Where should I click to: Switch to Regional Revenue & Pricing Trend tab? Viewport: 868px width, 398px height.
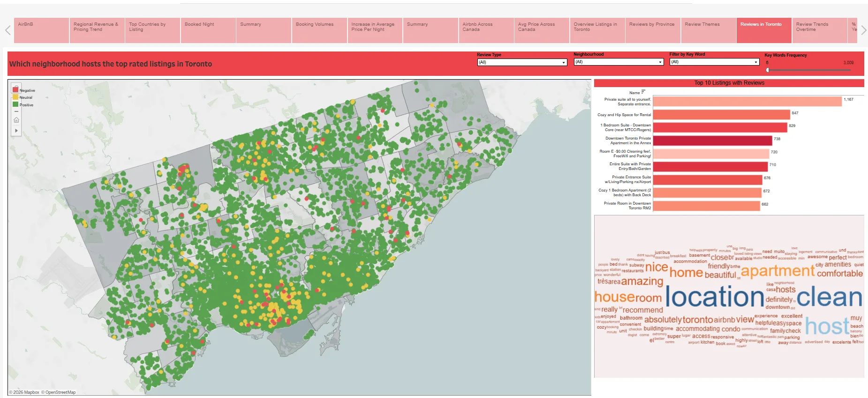tap(97, 30)
